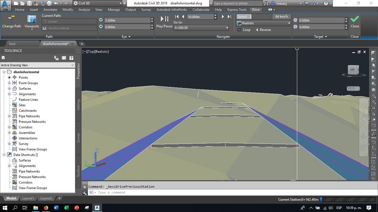Screen dimensions: 378x212
Task: Open the Realistic visual style dropdown
Action: [289, 23]
